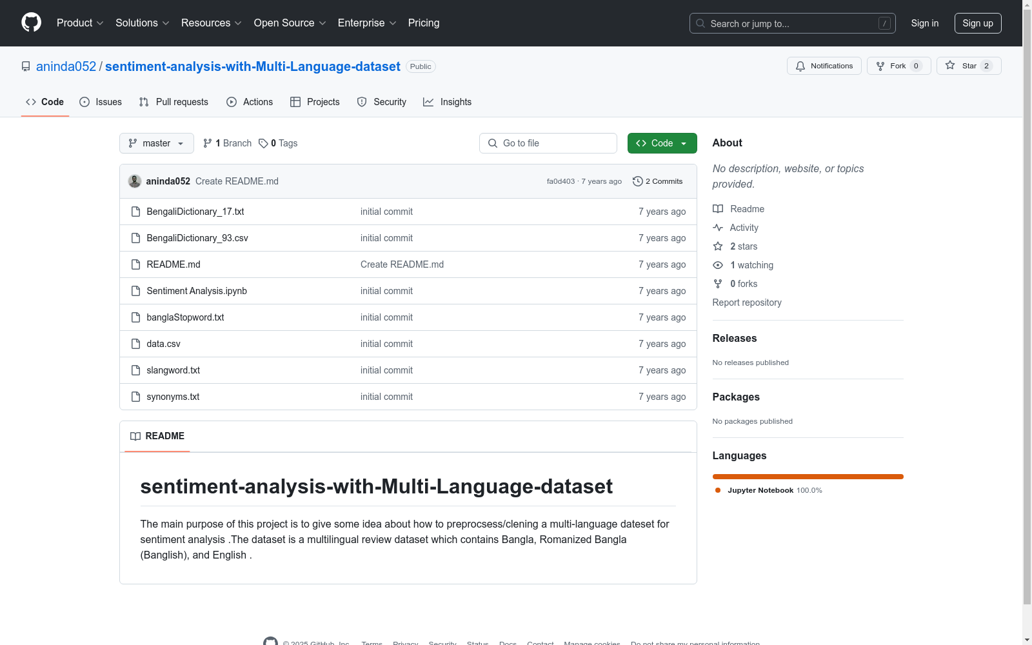Click the orange Jupyter Notebook language bar
Screen dimensions: 1032x645
point(808,477)
